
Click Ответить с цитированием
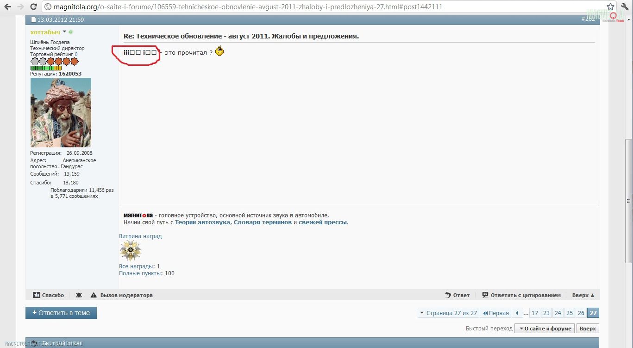(521, 295)
